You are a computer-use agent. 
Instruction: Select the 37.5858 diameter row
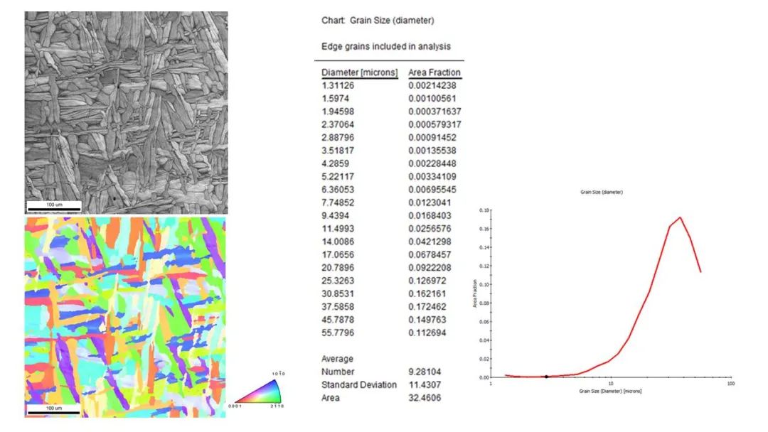point(339,306)
